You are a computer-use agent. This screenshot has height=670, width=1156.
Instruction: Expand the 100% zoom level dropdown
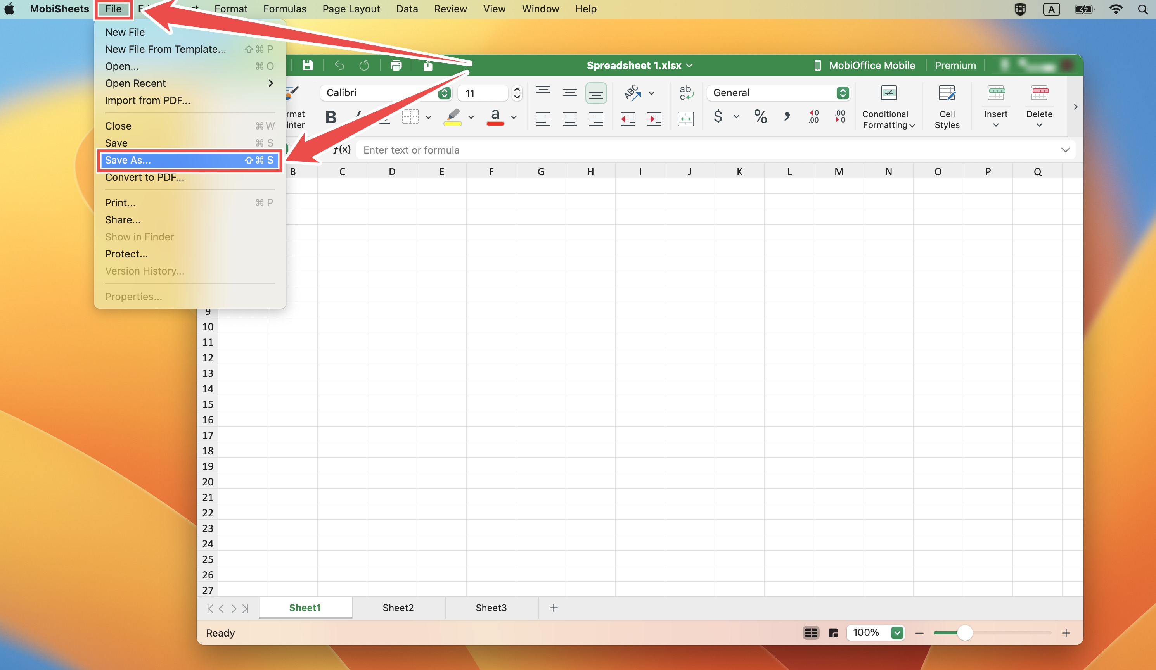pyautogui.click(x=897, y=633)
